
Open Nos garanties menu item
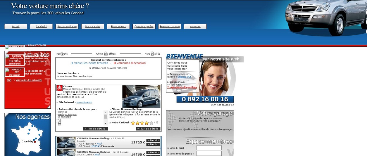click(92, 27)
